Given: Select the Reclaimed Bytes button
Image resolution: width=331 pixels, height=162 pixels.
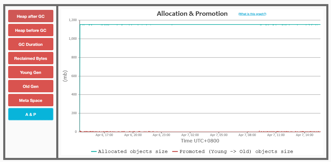Looking at the screenshot, I should 30,58.
